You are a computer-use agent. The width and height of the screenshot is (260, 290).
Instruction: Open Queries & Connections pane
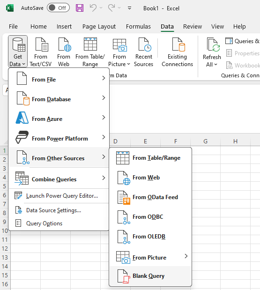click(x=242, y=41)
